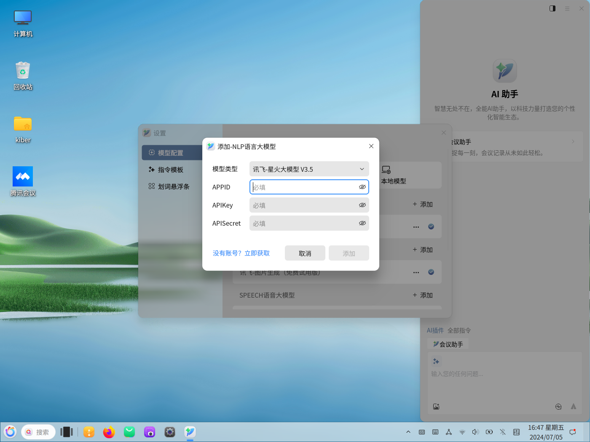Viewport: 590px width, 442px height.
Task: Click the 取消 button in dialog
Action: coord(305,253)
